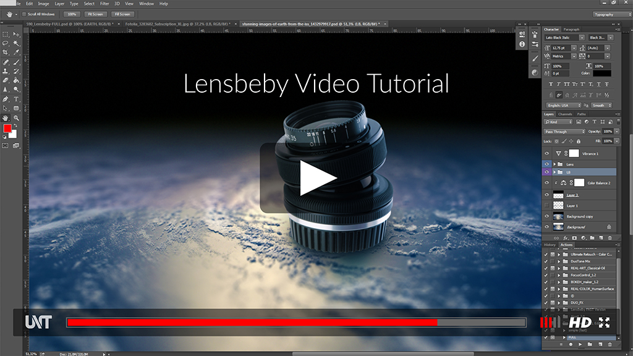
Task: Play the video with center play button
Action: coord(318,178)
